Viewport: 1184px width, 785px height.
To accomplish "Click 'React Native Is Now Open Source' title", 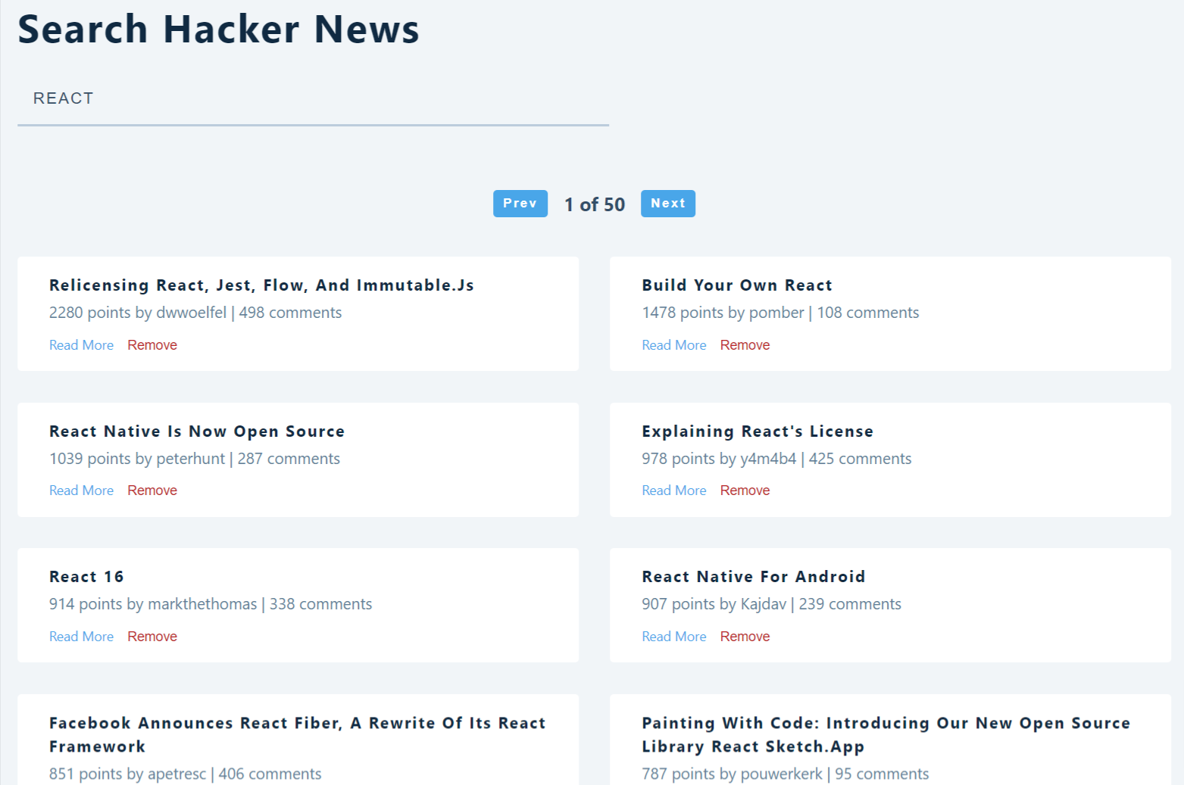I will [x=197, y=431].
